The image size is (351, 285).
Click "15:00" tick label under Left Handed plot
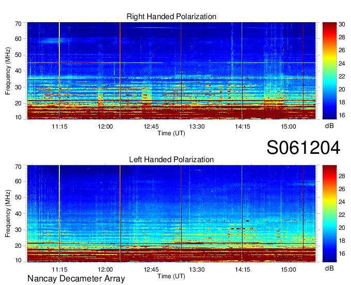[x=289, y=270]
